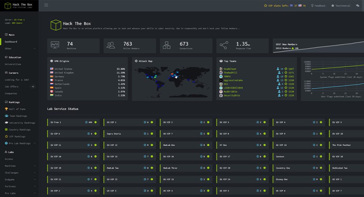
Task: Click the Machines monitor icon in the 74 card
Action: [55, 45]
